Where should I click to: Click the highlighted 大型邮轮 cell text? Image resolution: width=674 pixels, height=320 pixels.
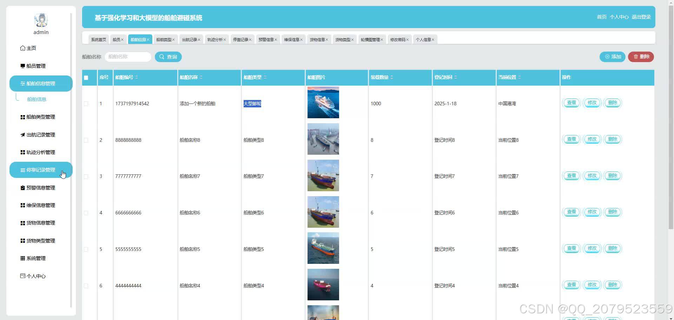[252, 104]
